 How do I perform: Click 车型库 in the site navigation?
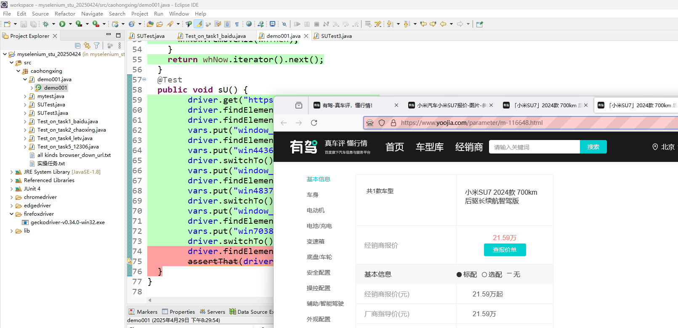click(430, 147)
